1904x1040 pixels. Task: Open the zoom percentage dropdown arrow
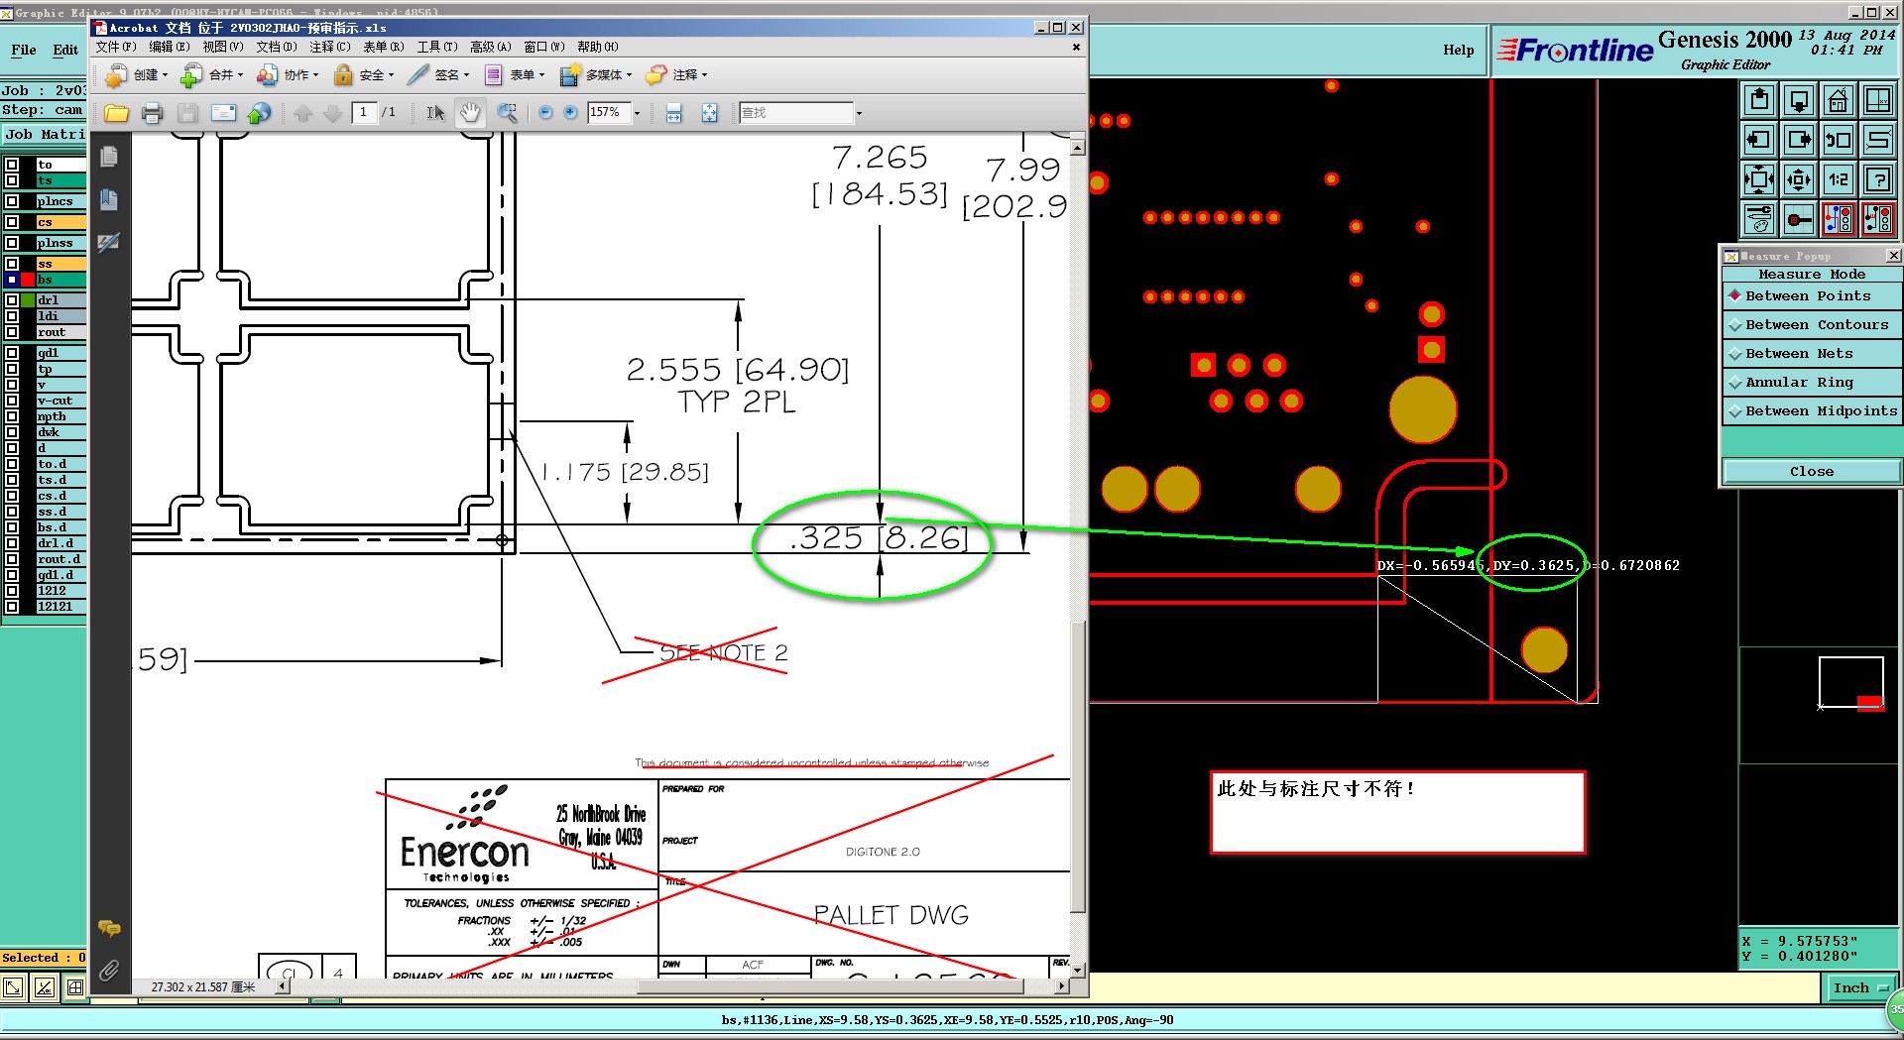tap(637, 113)
